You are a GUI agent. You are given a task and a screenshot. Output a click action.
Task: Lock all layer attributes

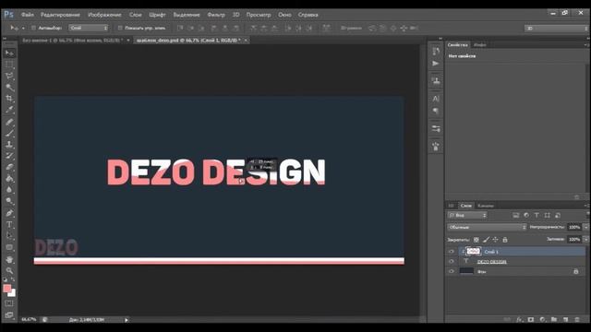(505, 240)
